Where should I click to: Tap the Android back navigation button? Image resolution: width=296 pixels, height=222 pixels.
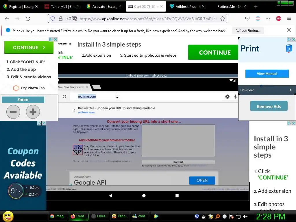point(111,196)
